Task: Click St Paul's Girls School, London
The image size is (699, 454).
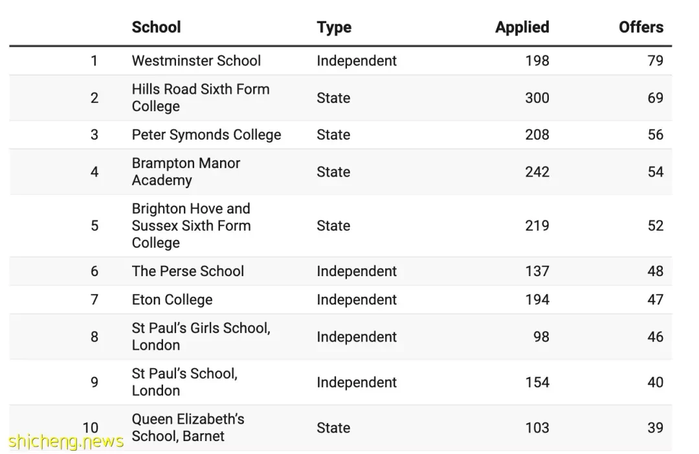Action: 201,336
